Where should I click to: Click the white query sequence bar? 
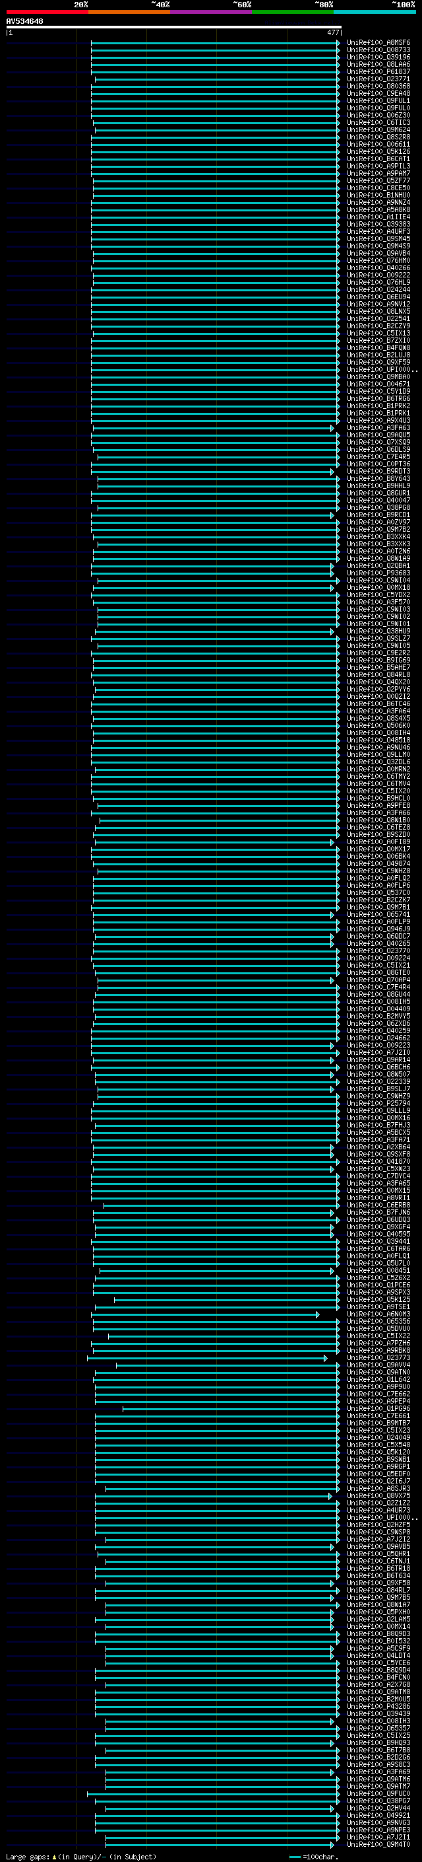click(x=174, y=26)
